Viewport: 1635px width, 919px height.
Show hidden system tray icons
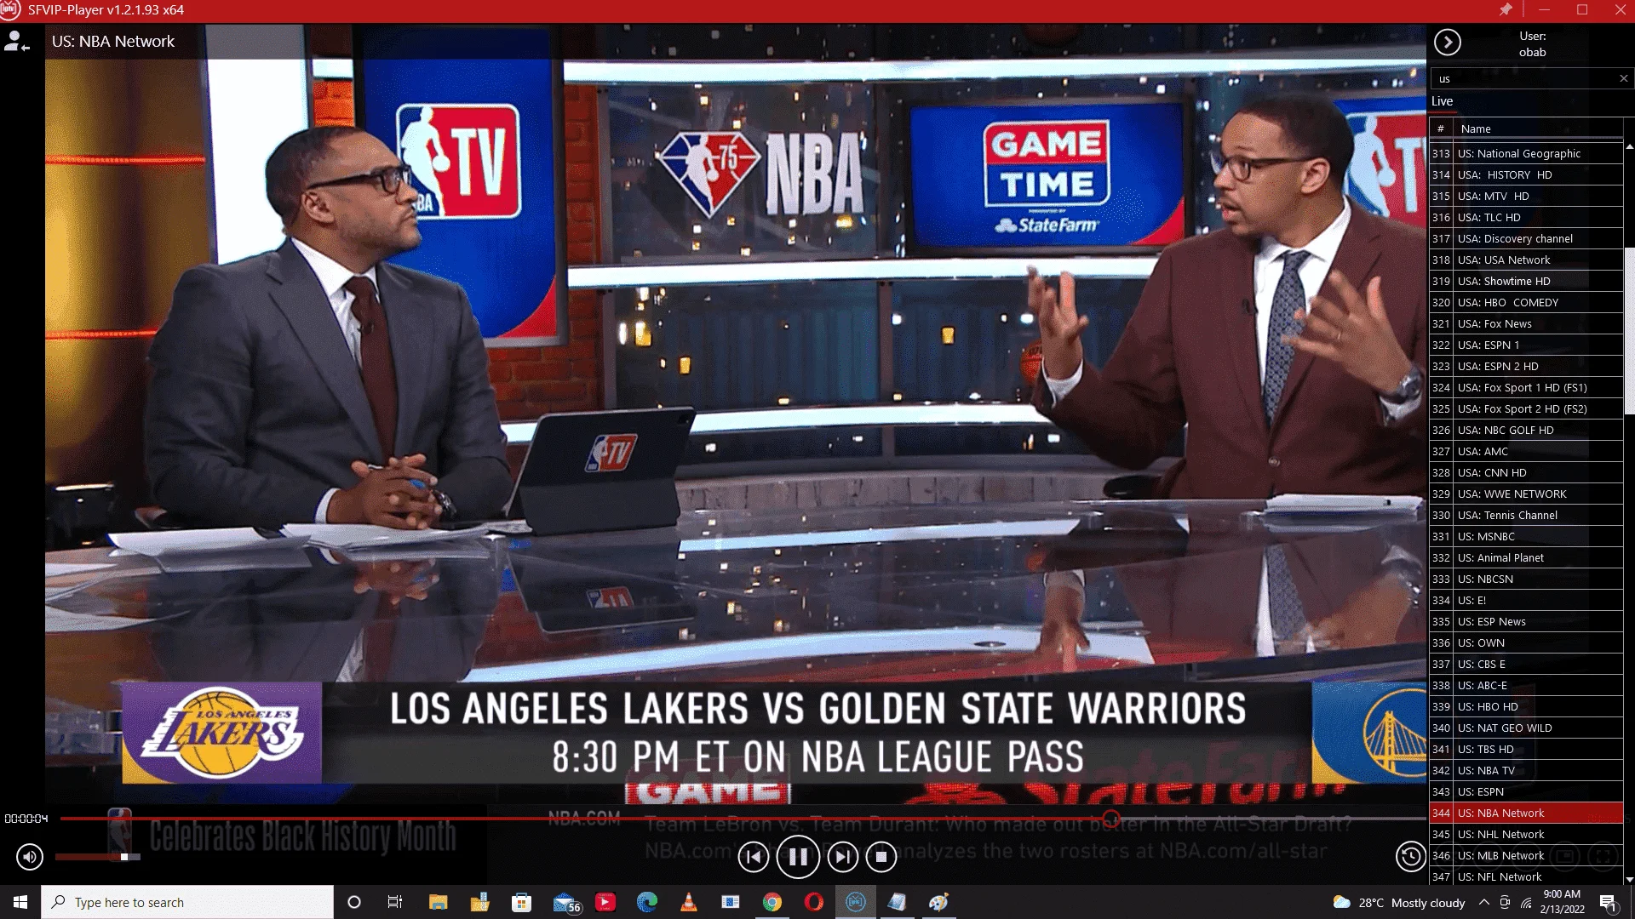click(x=1484, y=902)
